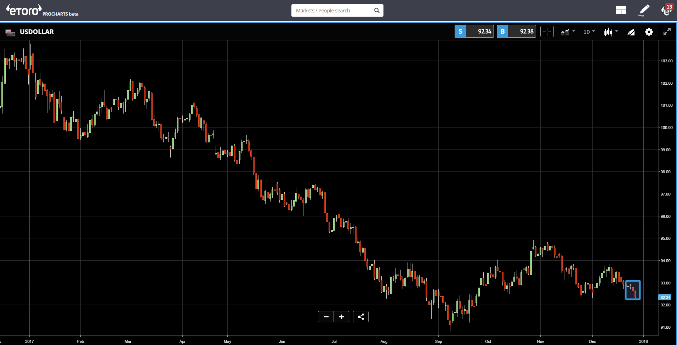Image resolution: width=677 pixels, height=345 pixels.
Task: Click the 102.00 price axis label
Action: 666,83
